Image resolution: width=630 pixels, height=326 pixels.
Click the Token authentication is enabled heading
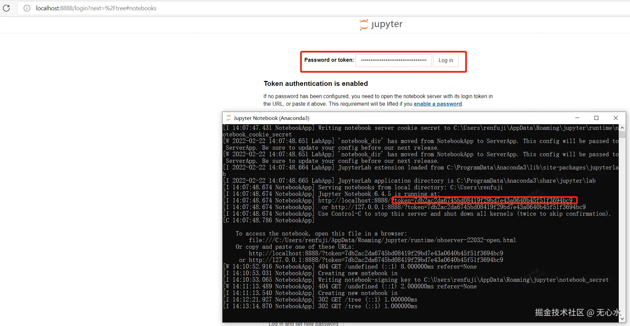pos(316,84)
